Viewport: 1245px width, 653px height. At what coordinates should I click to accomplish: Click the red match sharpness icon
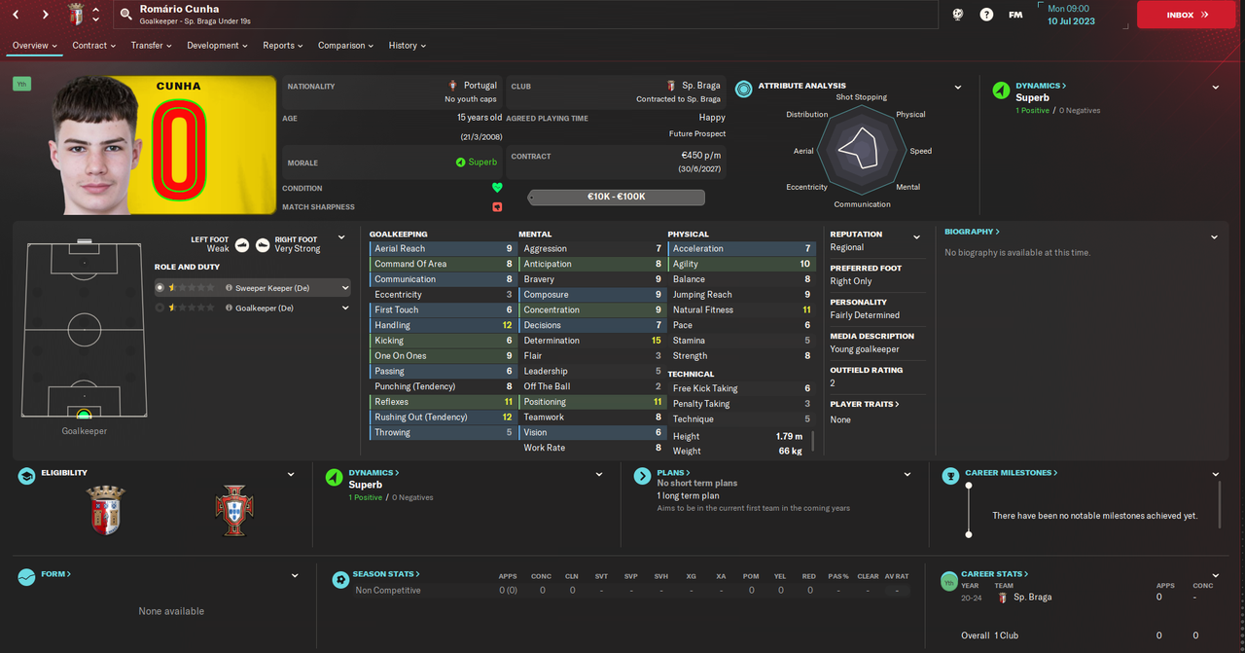(497, 207)
